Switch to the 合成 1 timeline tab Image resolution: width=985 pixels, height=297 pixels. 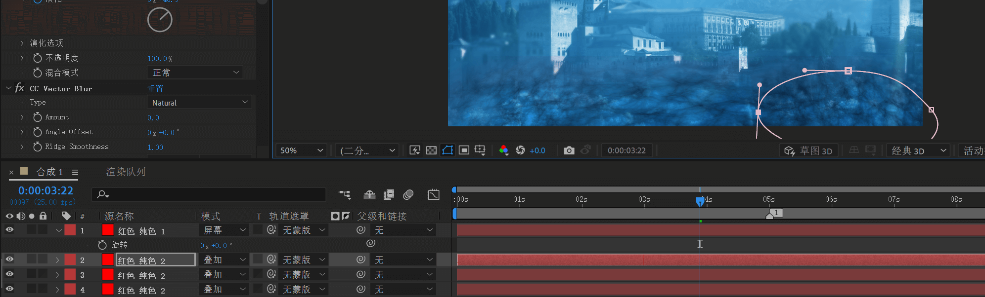49,172
